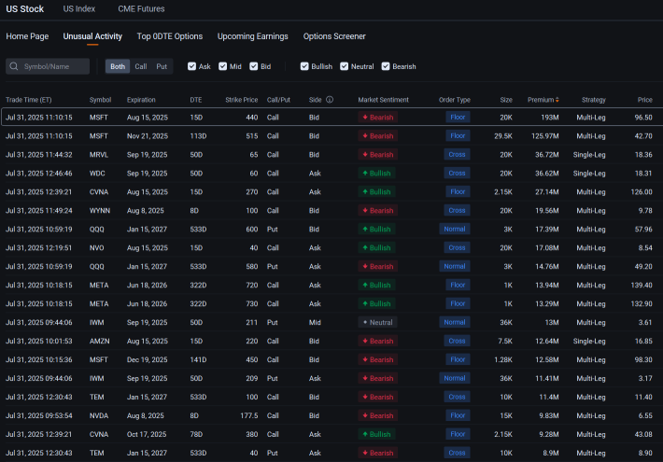Click the CVNA symbol in 270 strike row

(99, 192)
